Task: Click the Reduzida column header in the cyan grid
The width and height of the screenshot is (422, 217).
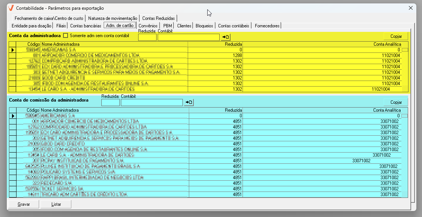Action: pos(216,110)
